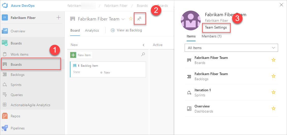Open Team Settings link
287x135 pixels.
pyautogui.click(x=216, y=28)
